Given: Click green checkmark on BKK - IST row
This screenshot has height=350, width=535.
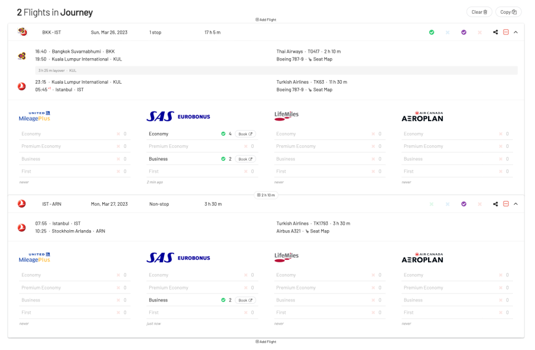Looking at the screenshot, I should point(432,32).
